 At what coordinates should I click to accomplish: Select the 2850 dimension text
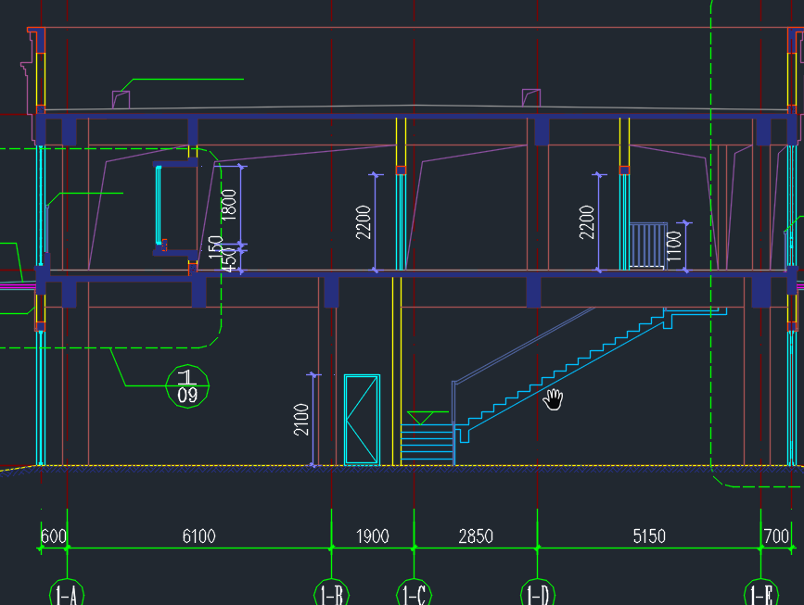click(476, 536)
